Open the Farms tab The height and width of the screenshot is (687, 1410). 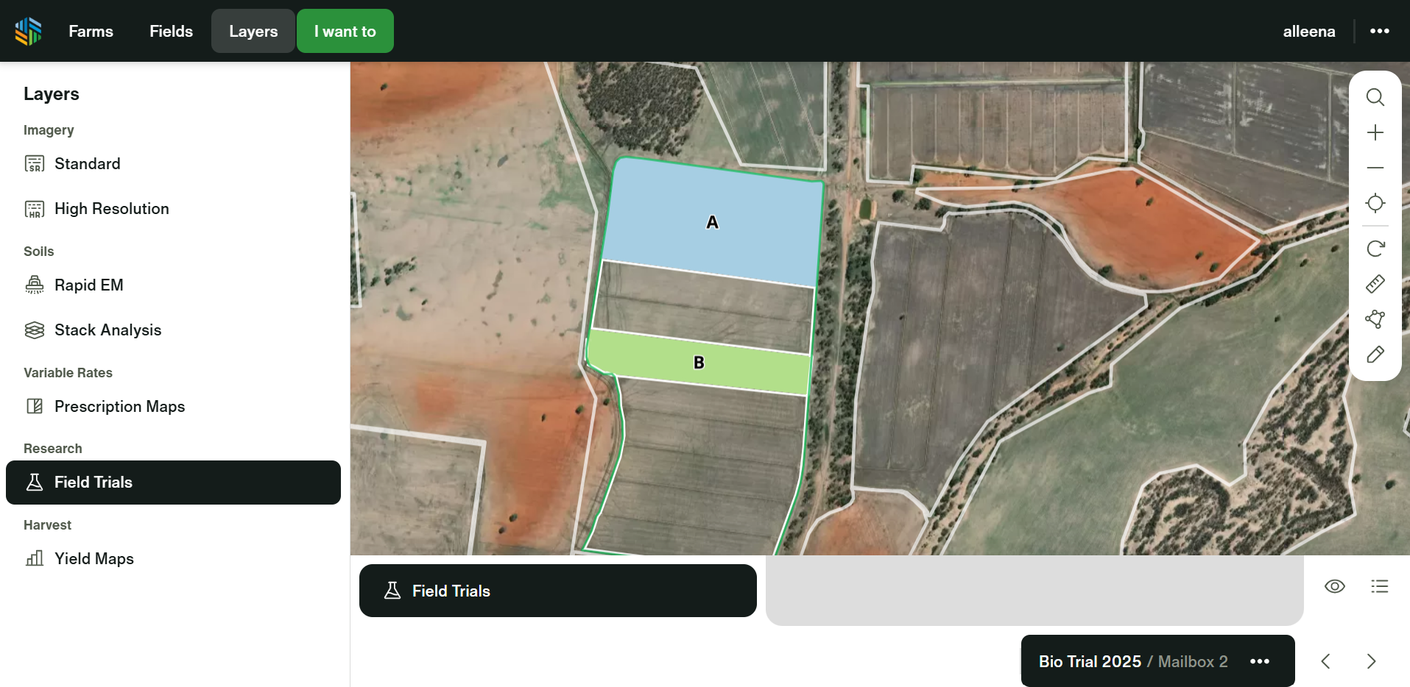pyautogui.click(x=91, y=31)
